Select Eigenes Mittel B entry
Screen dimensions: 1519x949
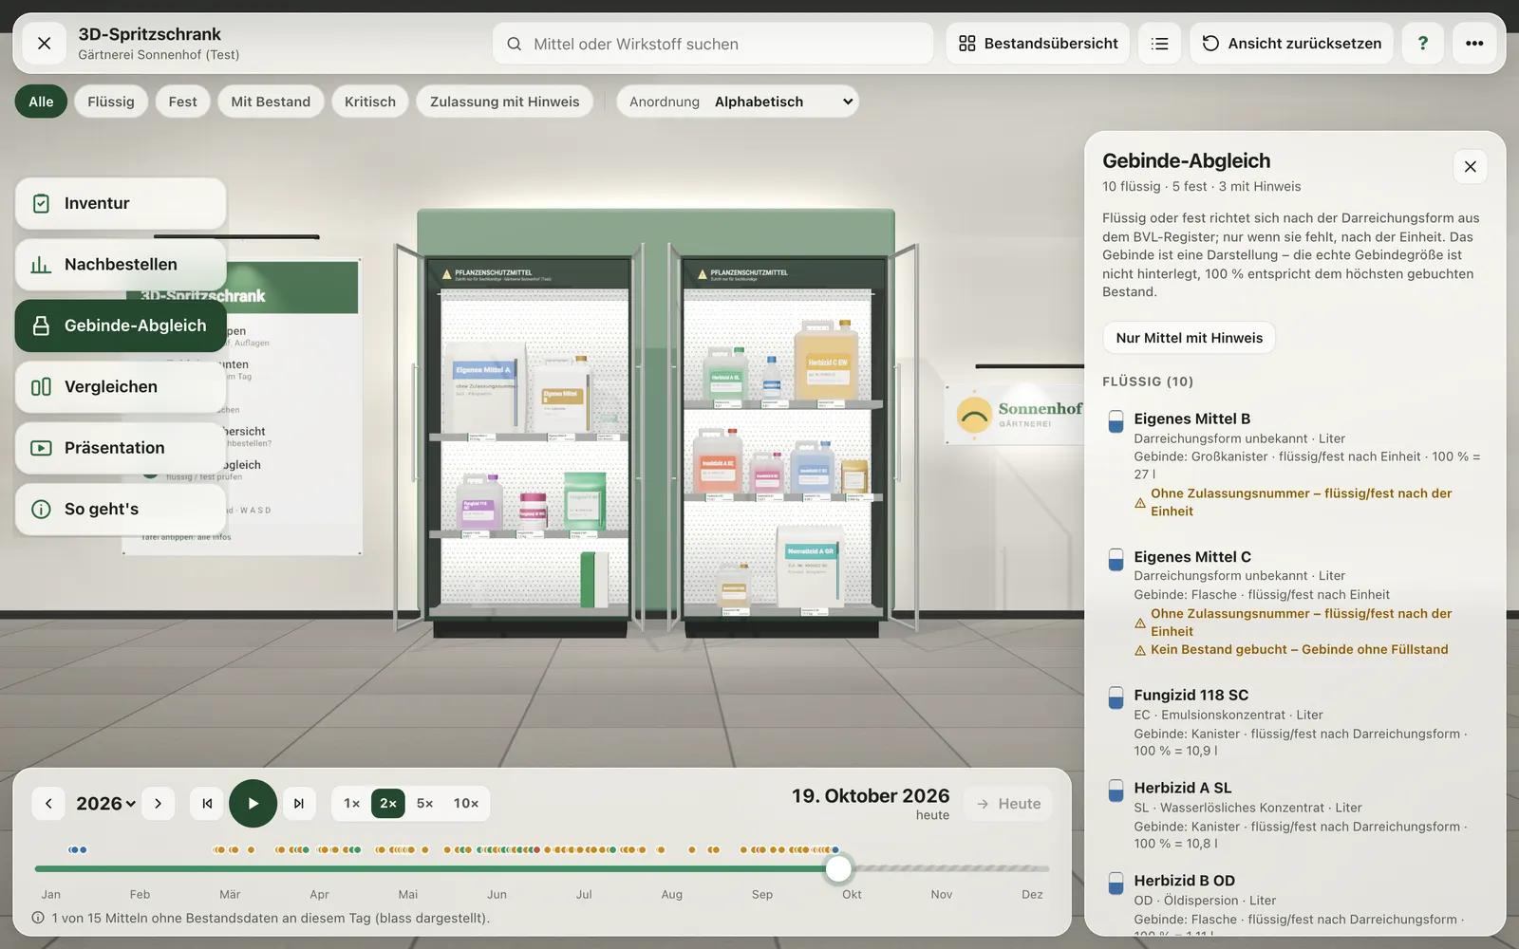point(1295,464)
